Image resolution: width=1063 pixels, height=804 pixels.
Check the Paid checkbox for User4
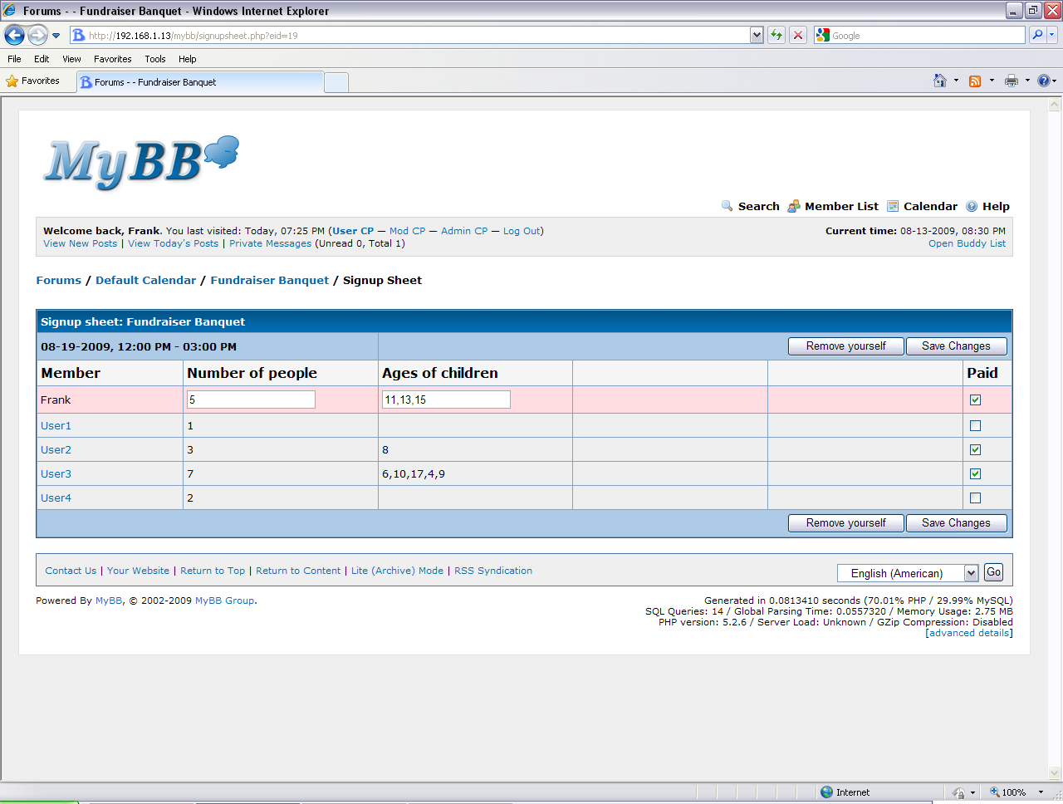click(x=975, y=498)
